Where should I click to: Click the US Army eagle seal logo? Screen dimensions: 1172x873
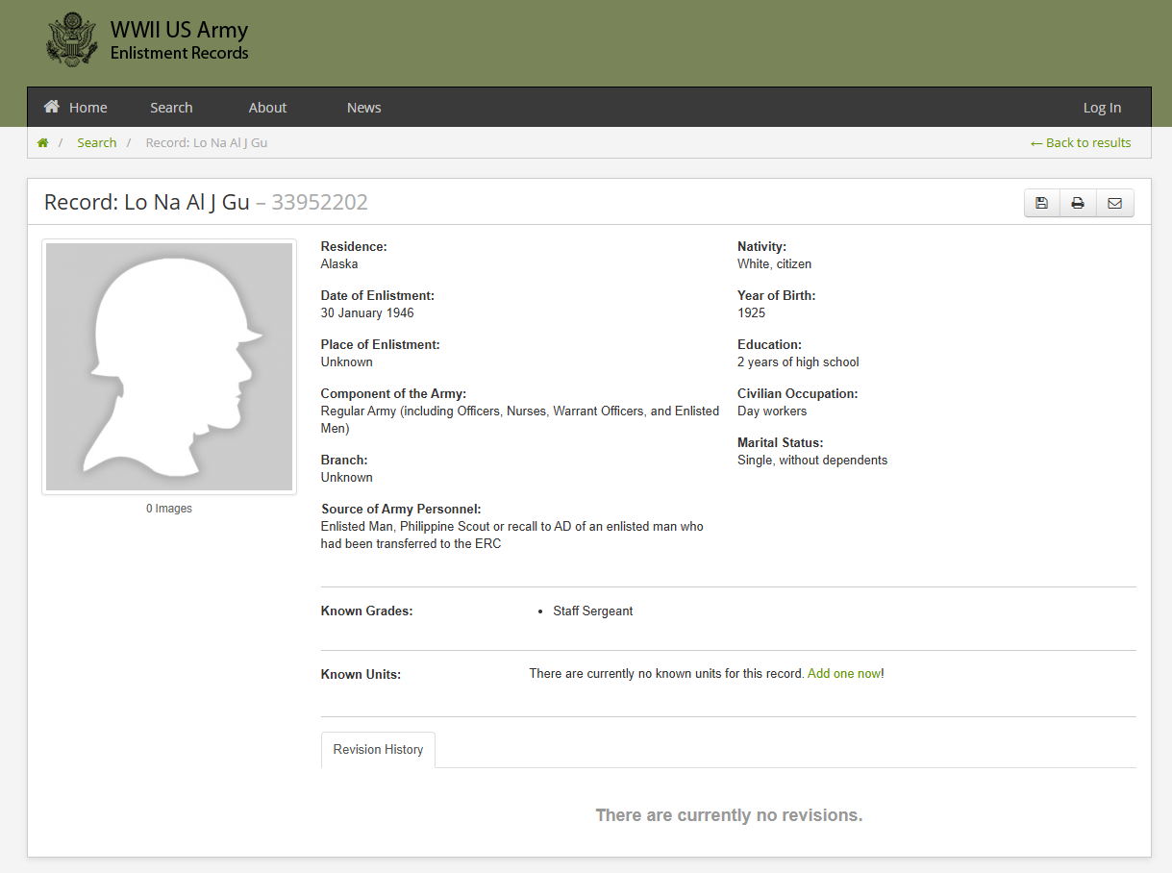pos(72,39)
